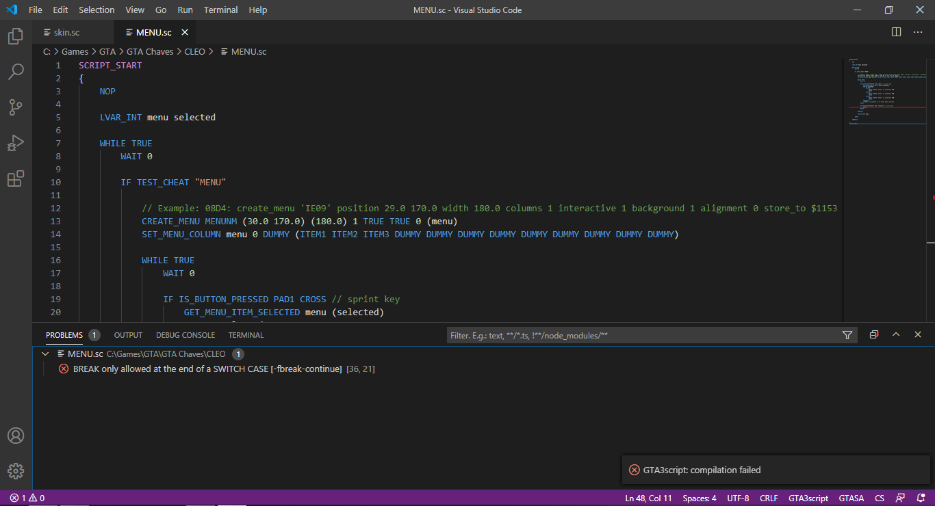Change language mode GTA3script

tap(808, 498)
